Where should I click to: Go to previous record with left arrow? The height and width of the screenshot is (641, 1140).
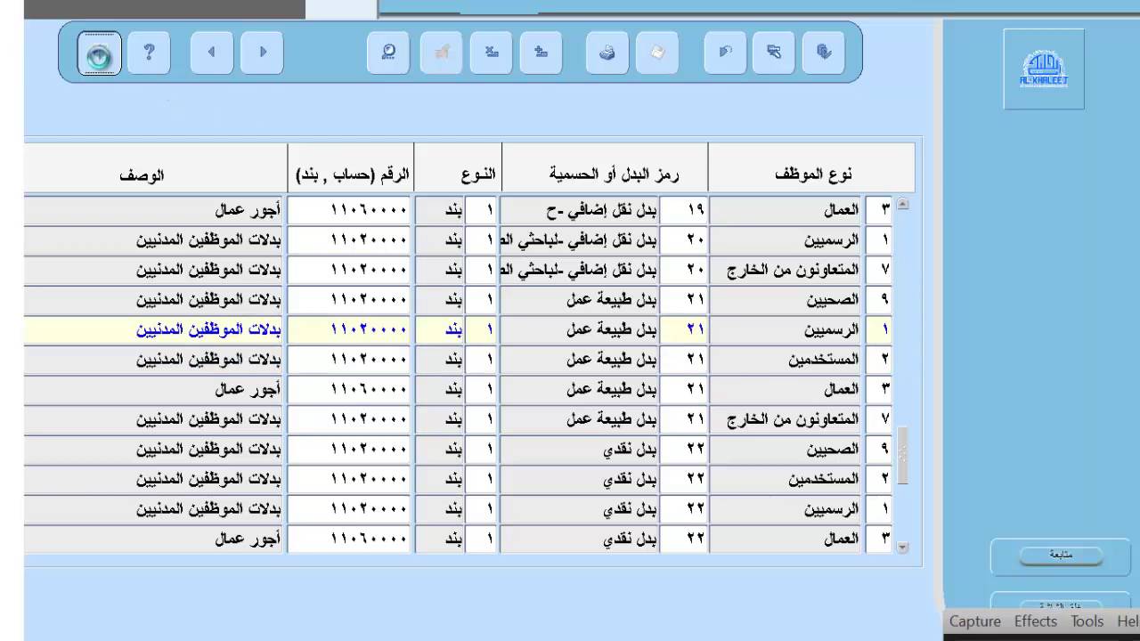pyautogui.click(x=212, y=53)
